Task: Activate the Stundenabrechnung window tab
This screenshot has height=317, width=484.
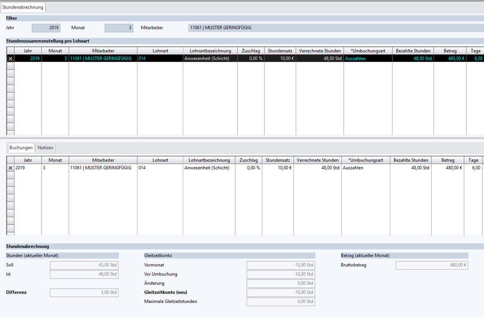Action: click(x=23, y=7)
